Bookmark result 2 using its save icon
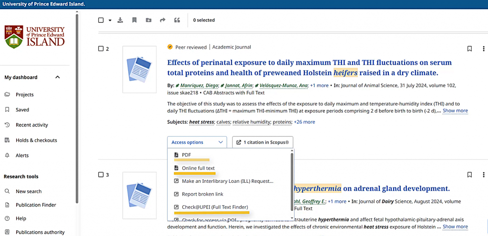 click(x=469, y=49)
